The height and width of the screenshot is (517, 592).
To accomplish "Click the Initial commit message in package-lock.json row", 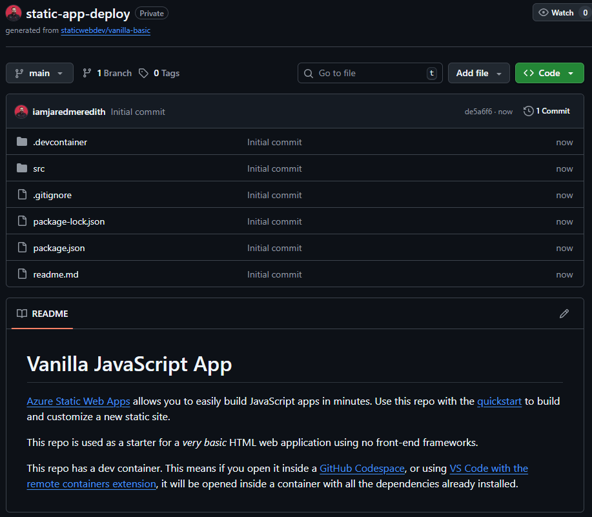I will point(274,221).
